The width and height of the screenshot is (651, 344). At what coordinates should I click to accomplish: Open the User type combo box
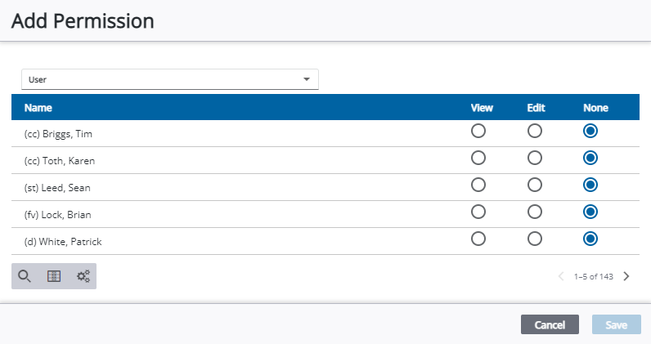click(170, 79)
